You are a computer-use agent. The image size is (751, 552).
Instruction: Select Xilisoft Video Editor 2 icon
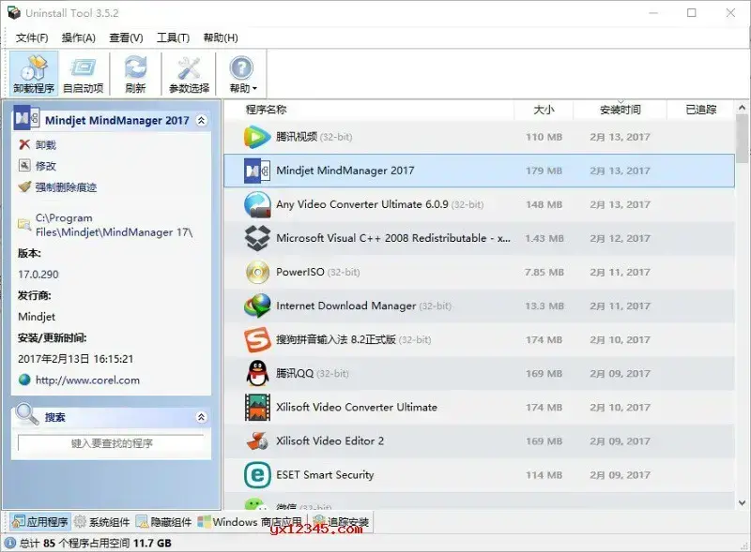coord(257,441)
